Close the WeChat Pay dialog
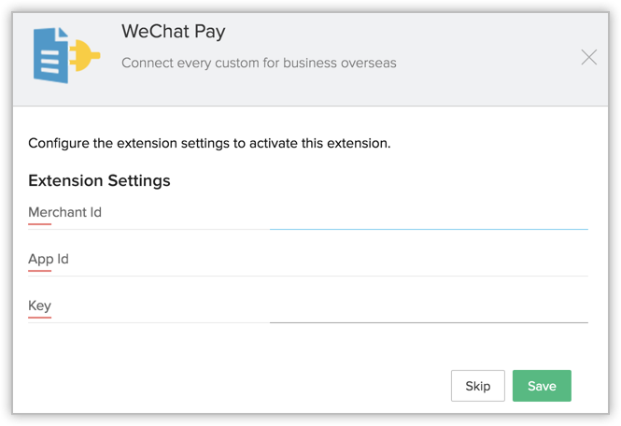 tap(588, 57)
